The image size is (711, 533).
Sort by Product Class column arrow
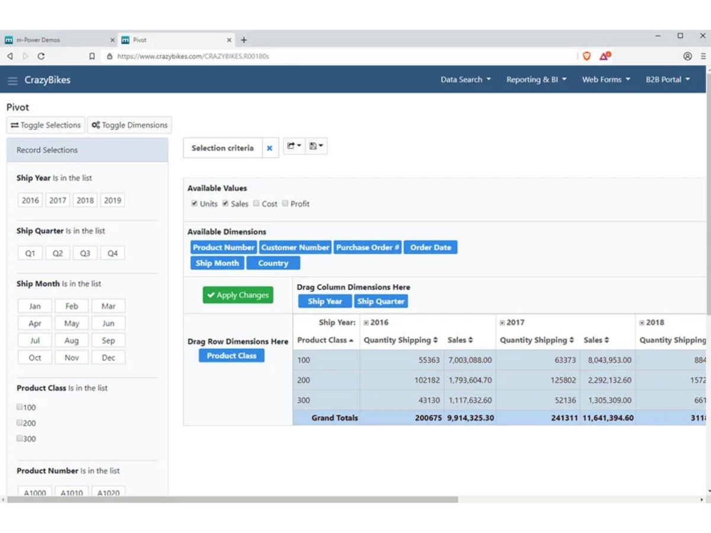click(x=351, y=341)
